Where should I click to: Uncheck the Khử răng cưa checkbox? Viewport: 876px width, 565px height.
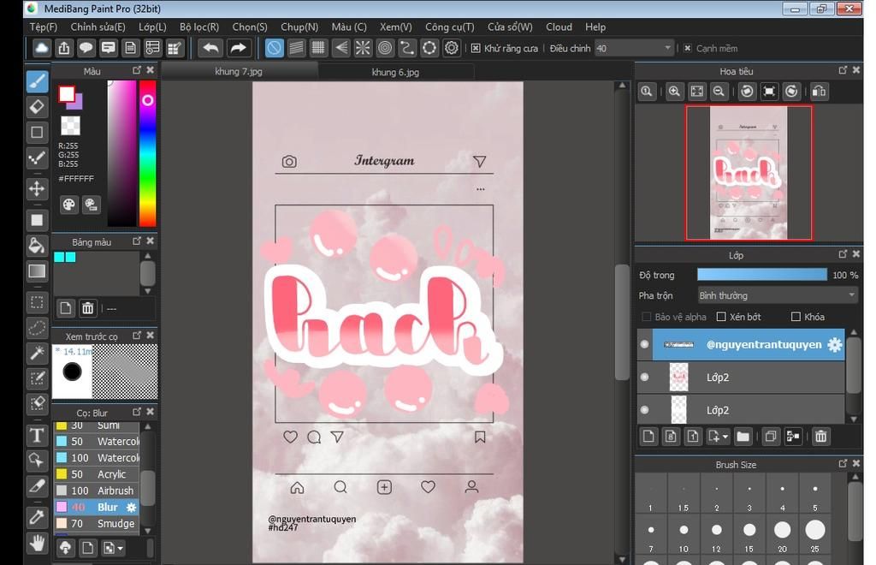tap(476, 49)
